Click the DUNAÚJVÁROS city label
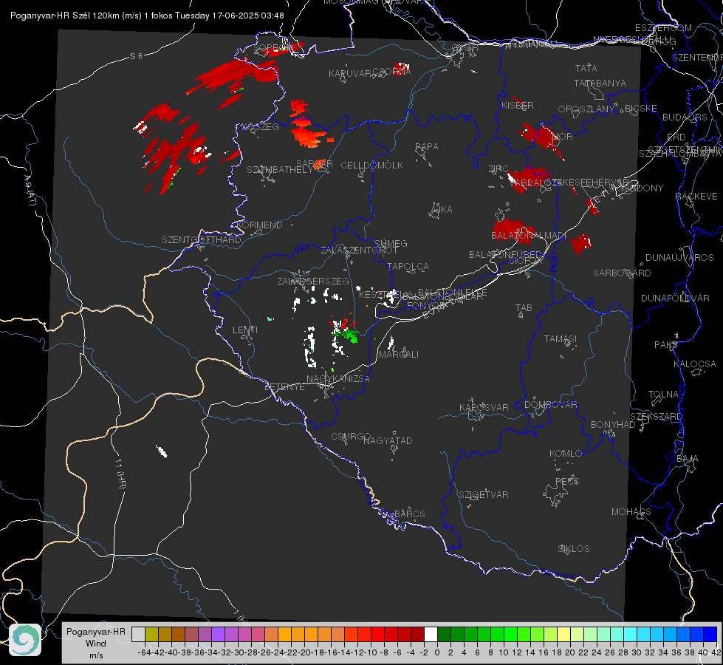The image size is (723, 665). tap(679, 257)
